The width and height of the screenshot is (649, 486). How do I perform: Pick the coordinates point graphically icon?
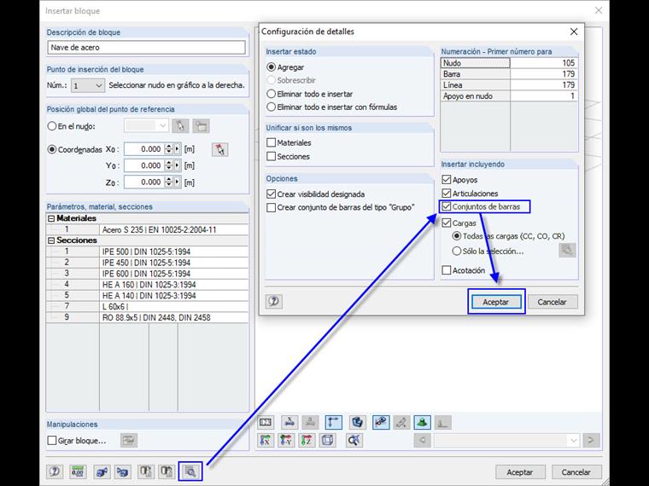point(219,149)
